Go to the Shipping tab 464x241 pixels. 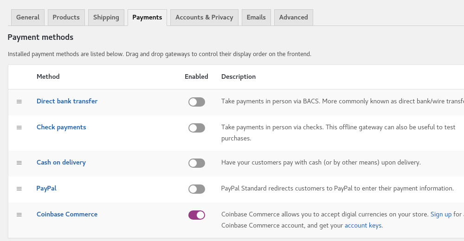click(106, 18)
